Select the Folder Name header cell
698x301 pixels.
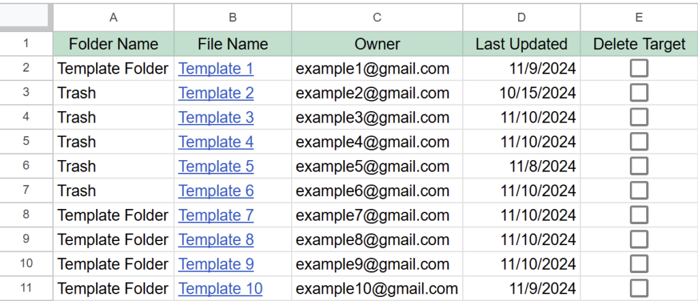114,44
